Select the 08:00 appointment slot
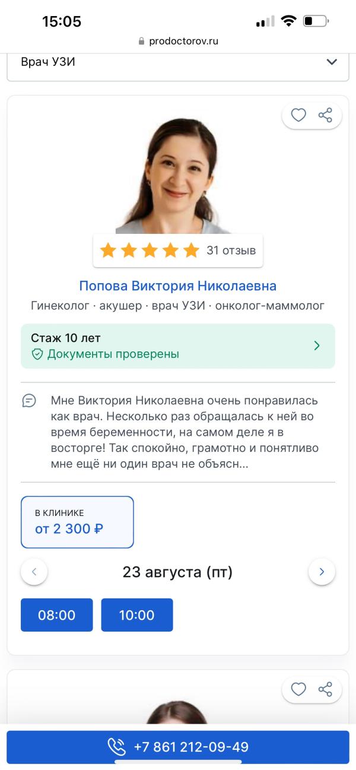 (x=57, y=615)
